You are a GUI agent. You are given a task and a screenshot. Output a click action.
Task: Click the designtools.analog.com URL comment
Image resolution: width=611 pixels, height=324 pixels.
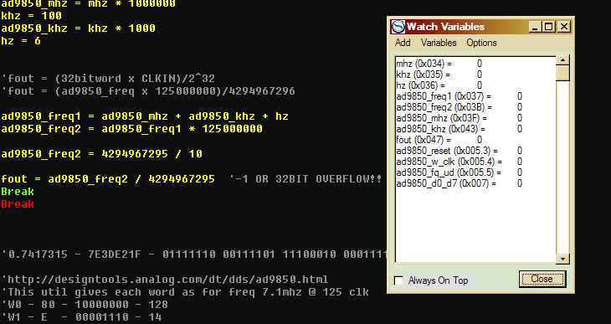click(x=165, y=279)
